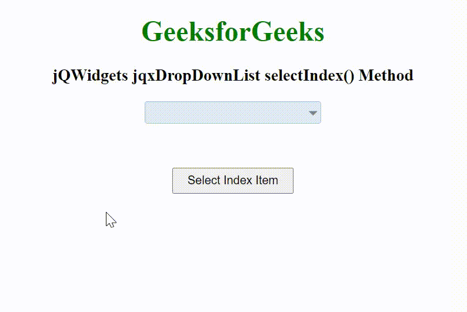Click the word jQWidgets in subtitle
Image resolution: width=467 pixels, height=312 pixels.
pyautogui.click(x=90, y=75)
